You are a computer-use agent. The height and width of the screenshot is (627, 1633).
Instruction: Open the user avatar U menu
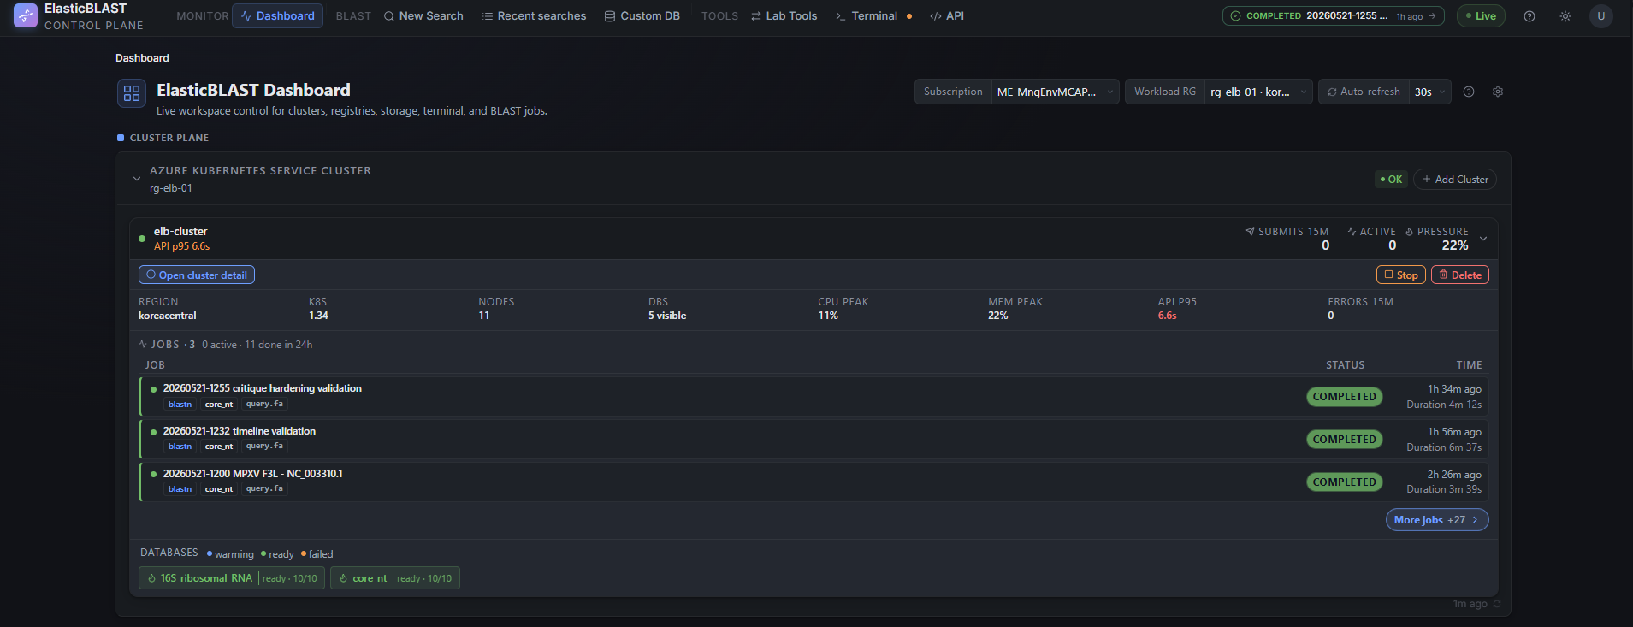1601,16
